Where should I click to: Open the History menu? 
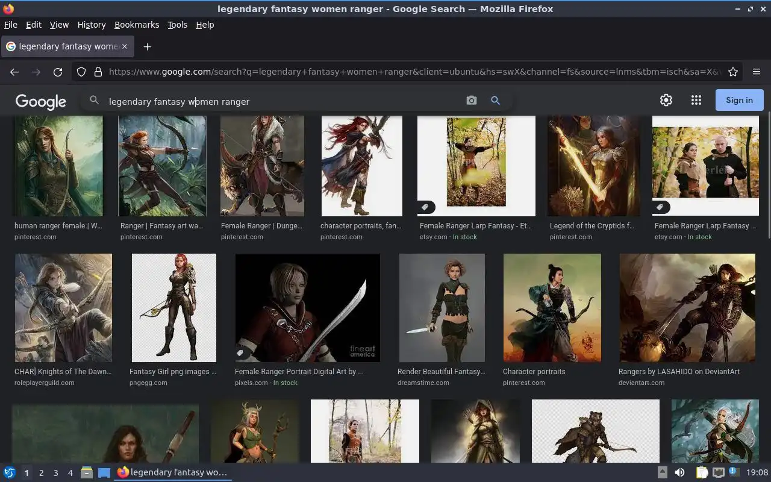(92, 25)
